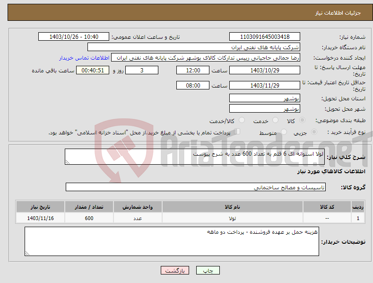Click the نام کالا column header

click(233, 207)
